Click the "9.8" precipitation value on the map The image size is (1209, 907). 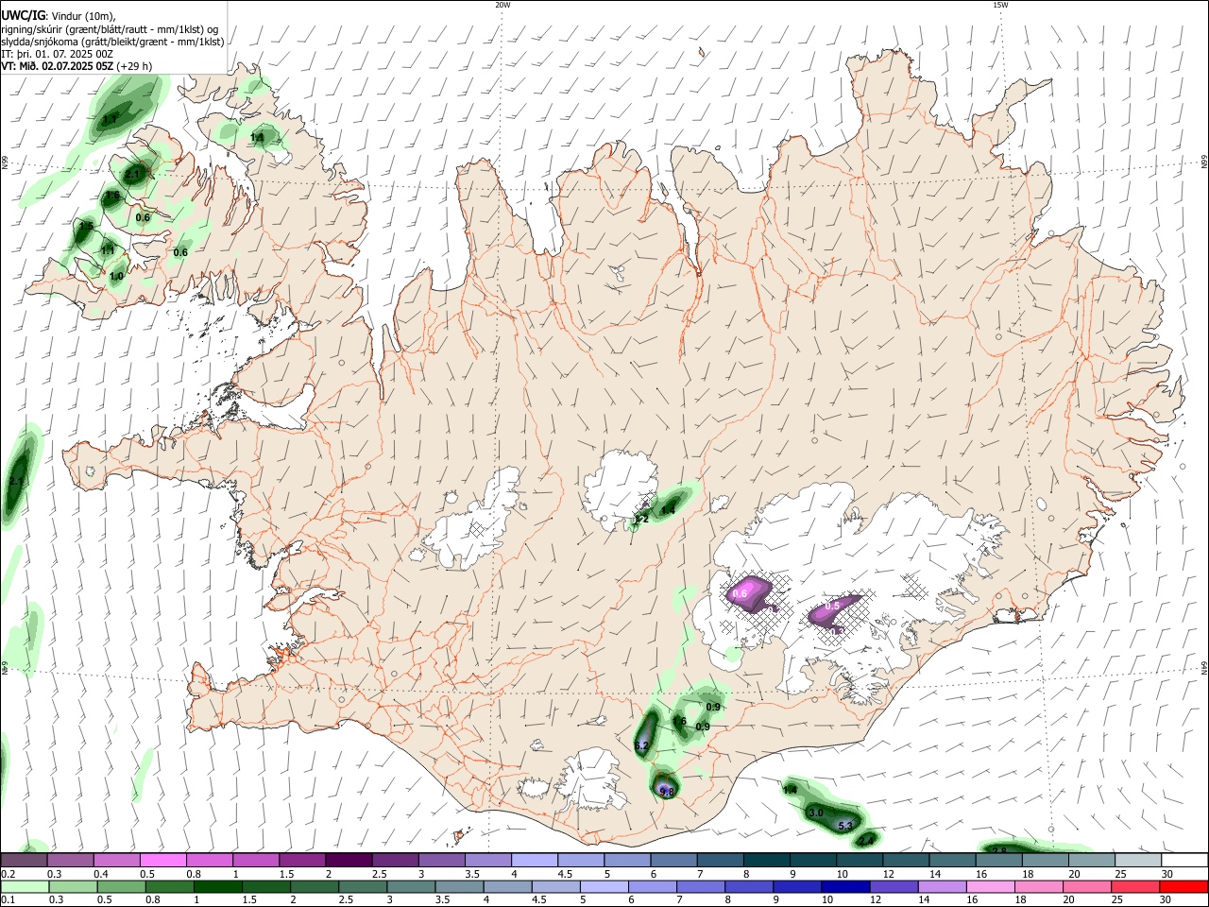[667, 792]
